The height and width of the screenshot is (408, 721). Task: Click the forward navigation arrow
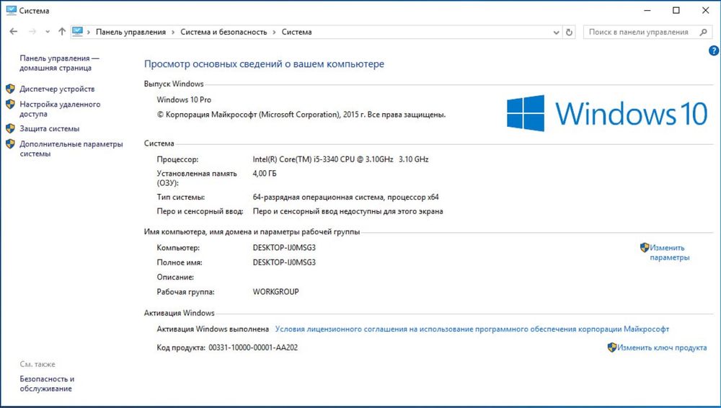32,32
